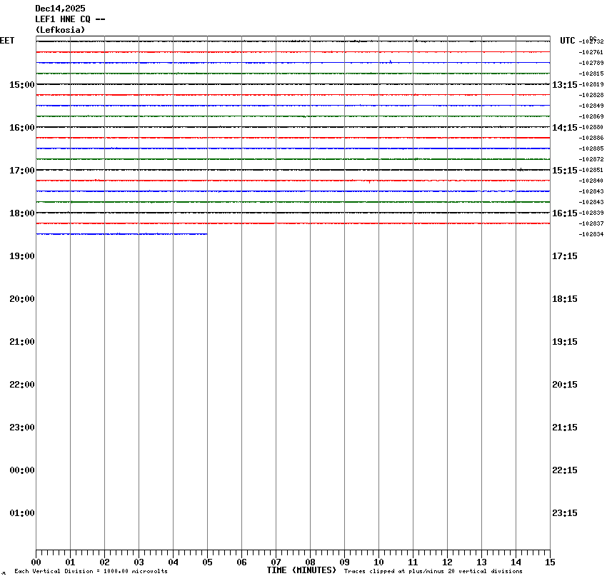This screenshot has width=607, height=581.
Task: Click the -102880 trace offset value
Action: 591,127
